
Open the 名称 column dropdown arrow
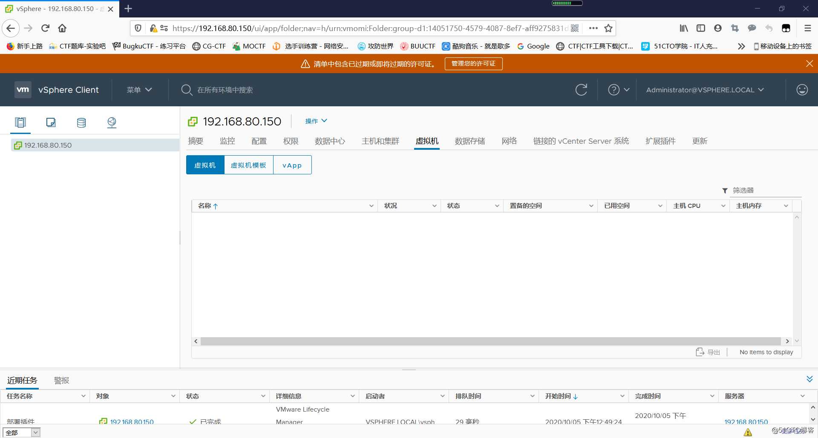(x=371, y=206)
